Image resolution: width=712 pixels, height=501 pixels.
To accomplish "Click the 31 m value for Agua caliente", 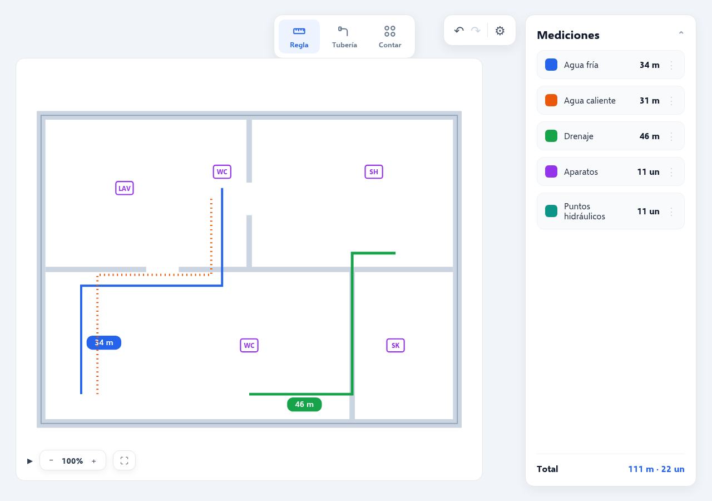I will click(x=650, y=101).
